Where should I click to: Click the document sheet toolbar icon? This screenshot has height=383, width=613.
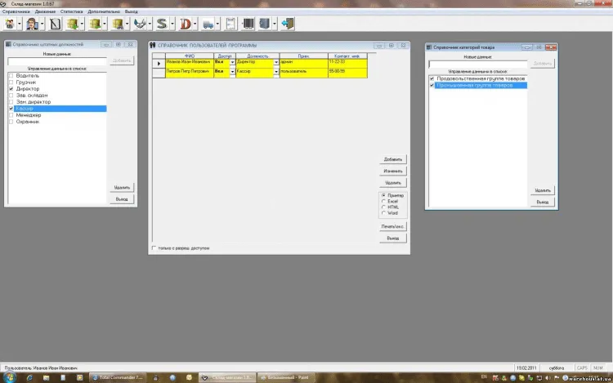230,24
